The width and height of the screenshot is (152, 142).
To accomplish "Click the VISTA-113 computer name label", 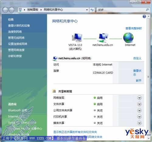I will click(x=75, y=45).
